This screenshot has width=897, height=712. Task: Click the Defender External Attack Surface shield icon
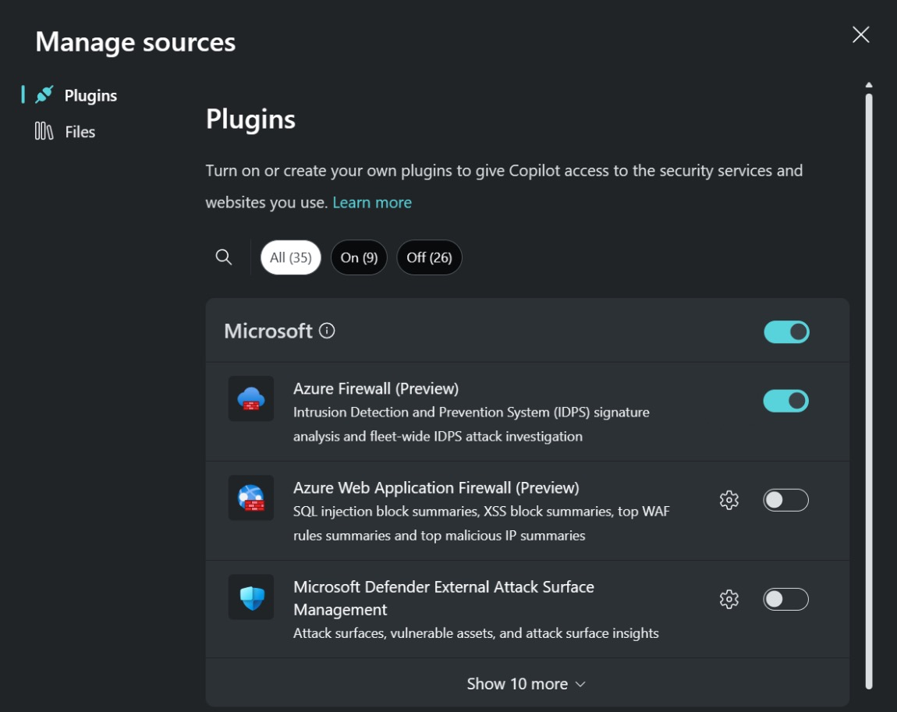click(x=251, y=597)
